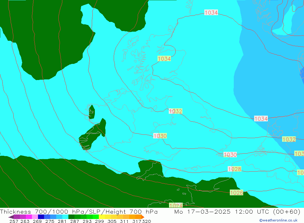Pick the cyan legend swatch
This screenshot has width=304, height=223.
[65, 217]
